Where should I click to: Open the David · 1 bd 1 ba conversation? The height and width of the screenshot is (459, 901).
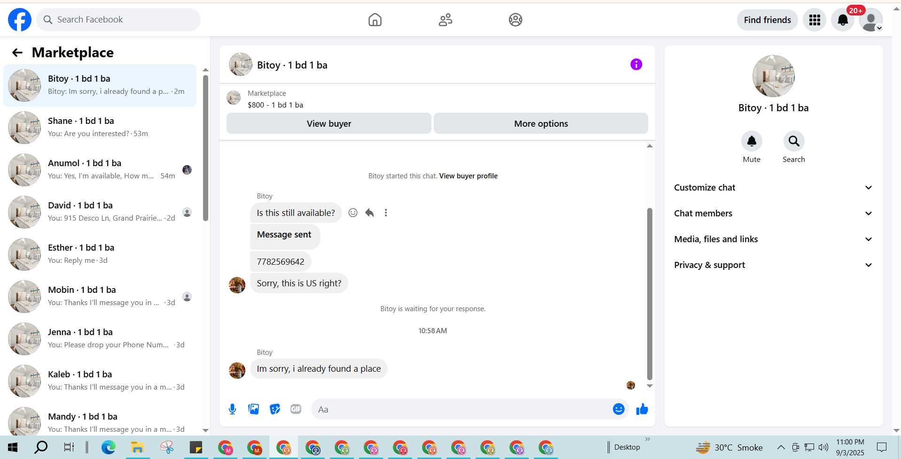[x=100, y=212]
